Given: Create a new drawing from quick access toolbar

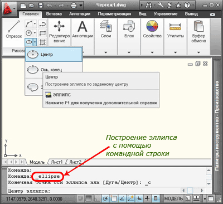Looking at the screenshot, I should click(x=23, y=6).
